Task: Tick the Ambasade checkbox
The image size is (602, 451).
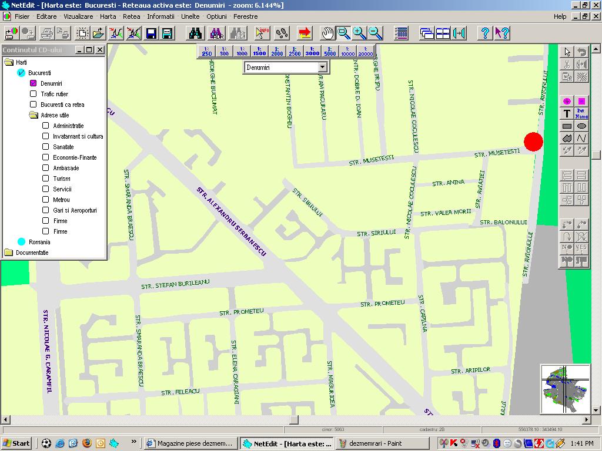Action: (x=46, y=168)
